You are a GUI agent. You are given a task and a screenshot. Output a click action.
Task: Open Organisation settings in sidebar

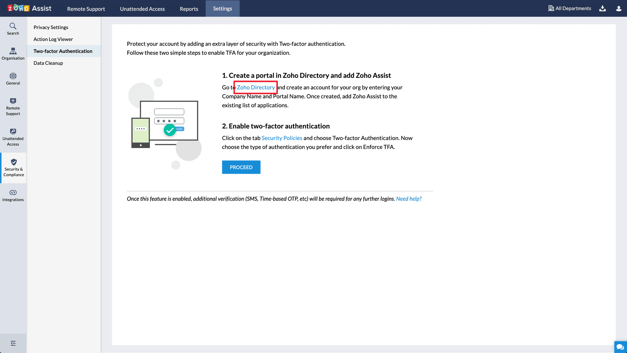(13, 54)
